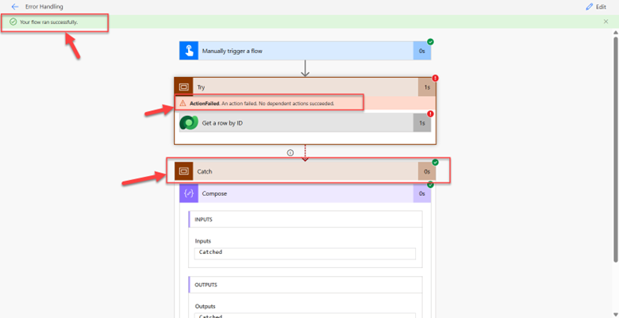Click the Compose Inputs value field

[x=305, y=253]
